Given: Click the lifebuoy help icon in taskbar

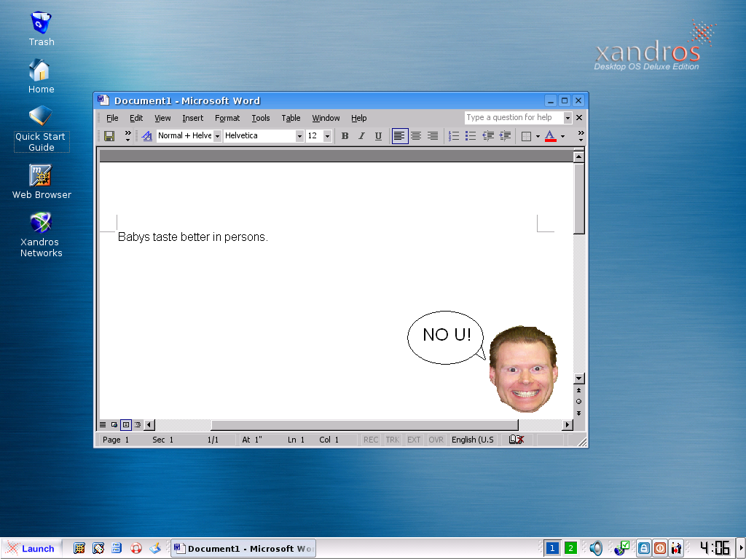Looking at the screenshot, I should tap(136, 549).
